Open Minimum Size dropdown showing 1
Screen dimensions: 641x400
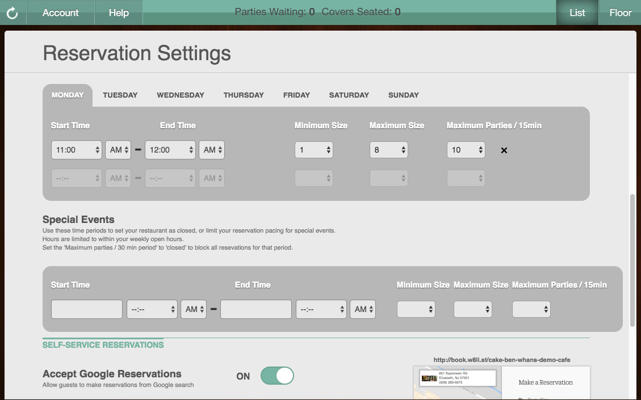point(314,150)
